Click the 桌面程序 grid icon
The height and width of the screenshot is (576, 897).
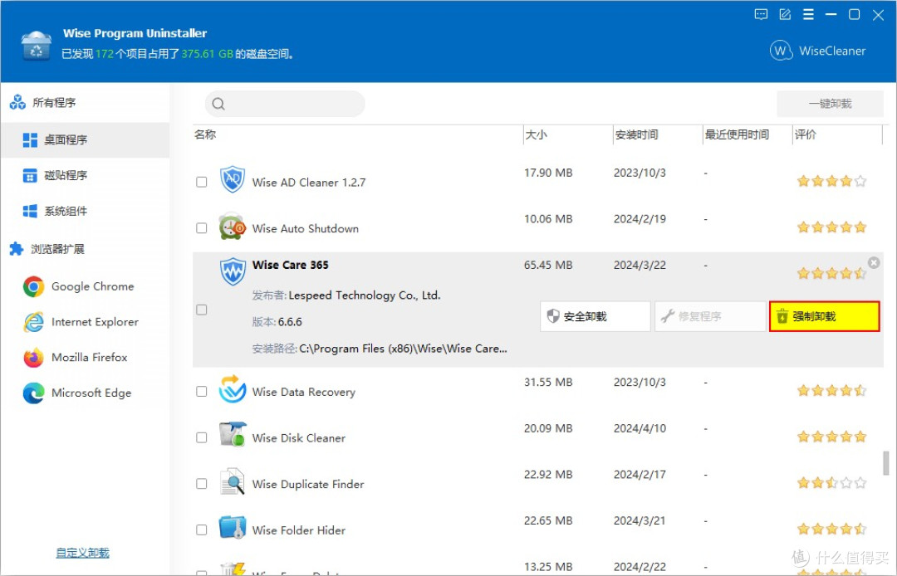click(30, 139)
